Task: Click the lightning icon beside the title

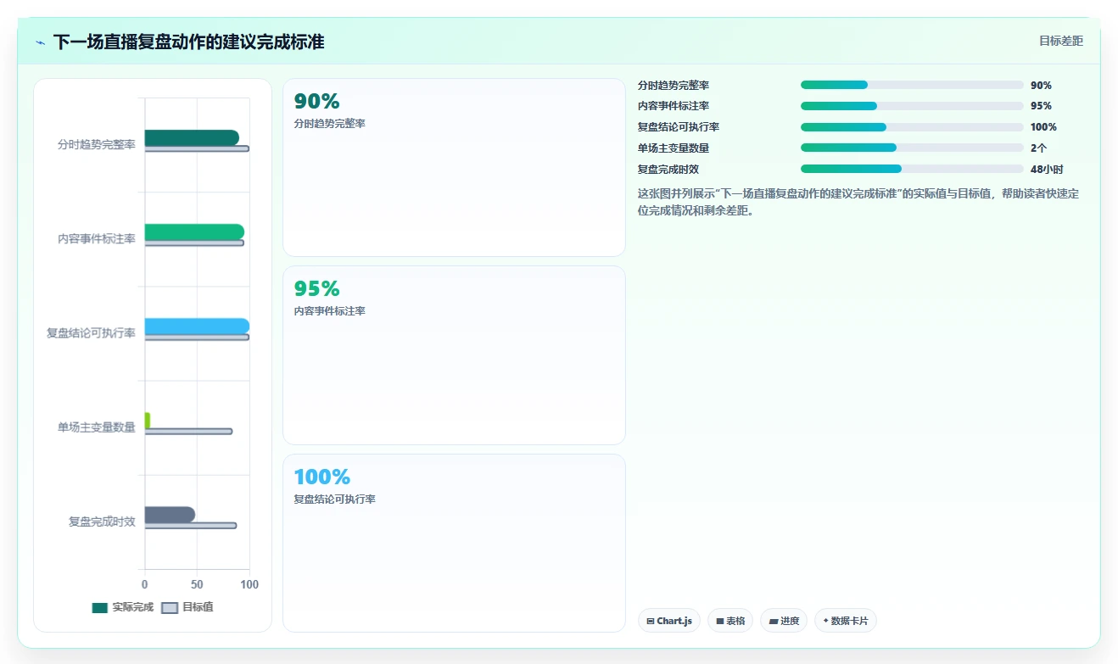Action: 40,42
